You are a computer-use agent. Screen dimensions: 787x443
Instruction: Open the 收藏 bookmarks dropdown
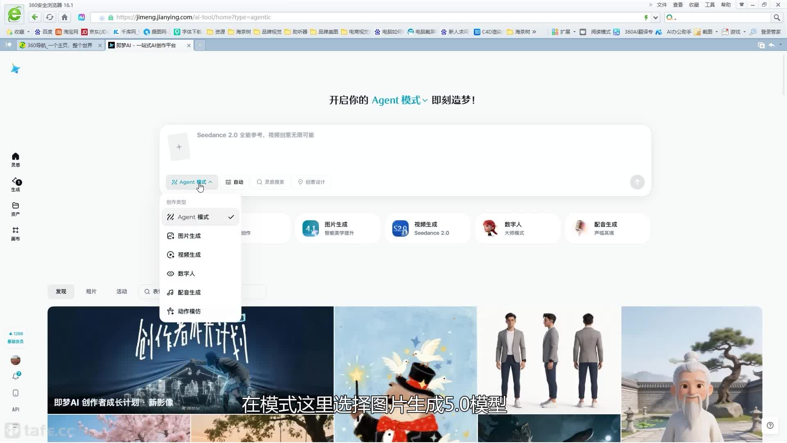coord(18,32)
